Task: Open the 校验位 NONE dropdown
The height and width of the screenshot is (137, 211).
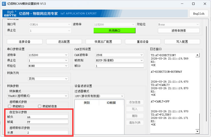Action: [48, 66]
